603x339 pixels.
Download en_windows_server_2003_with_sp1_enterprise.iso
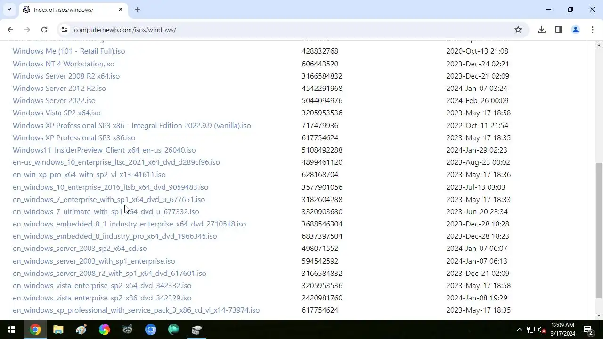pyautogui.click(x=94, y=261)
